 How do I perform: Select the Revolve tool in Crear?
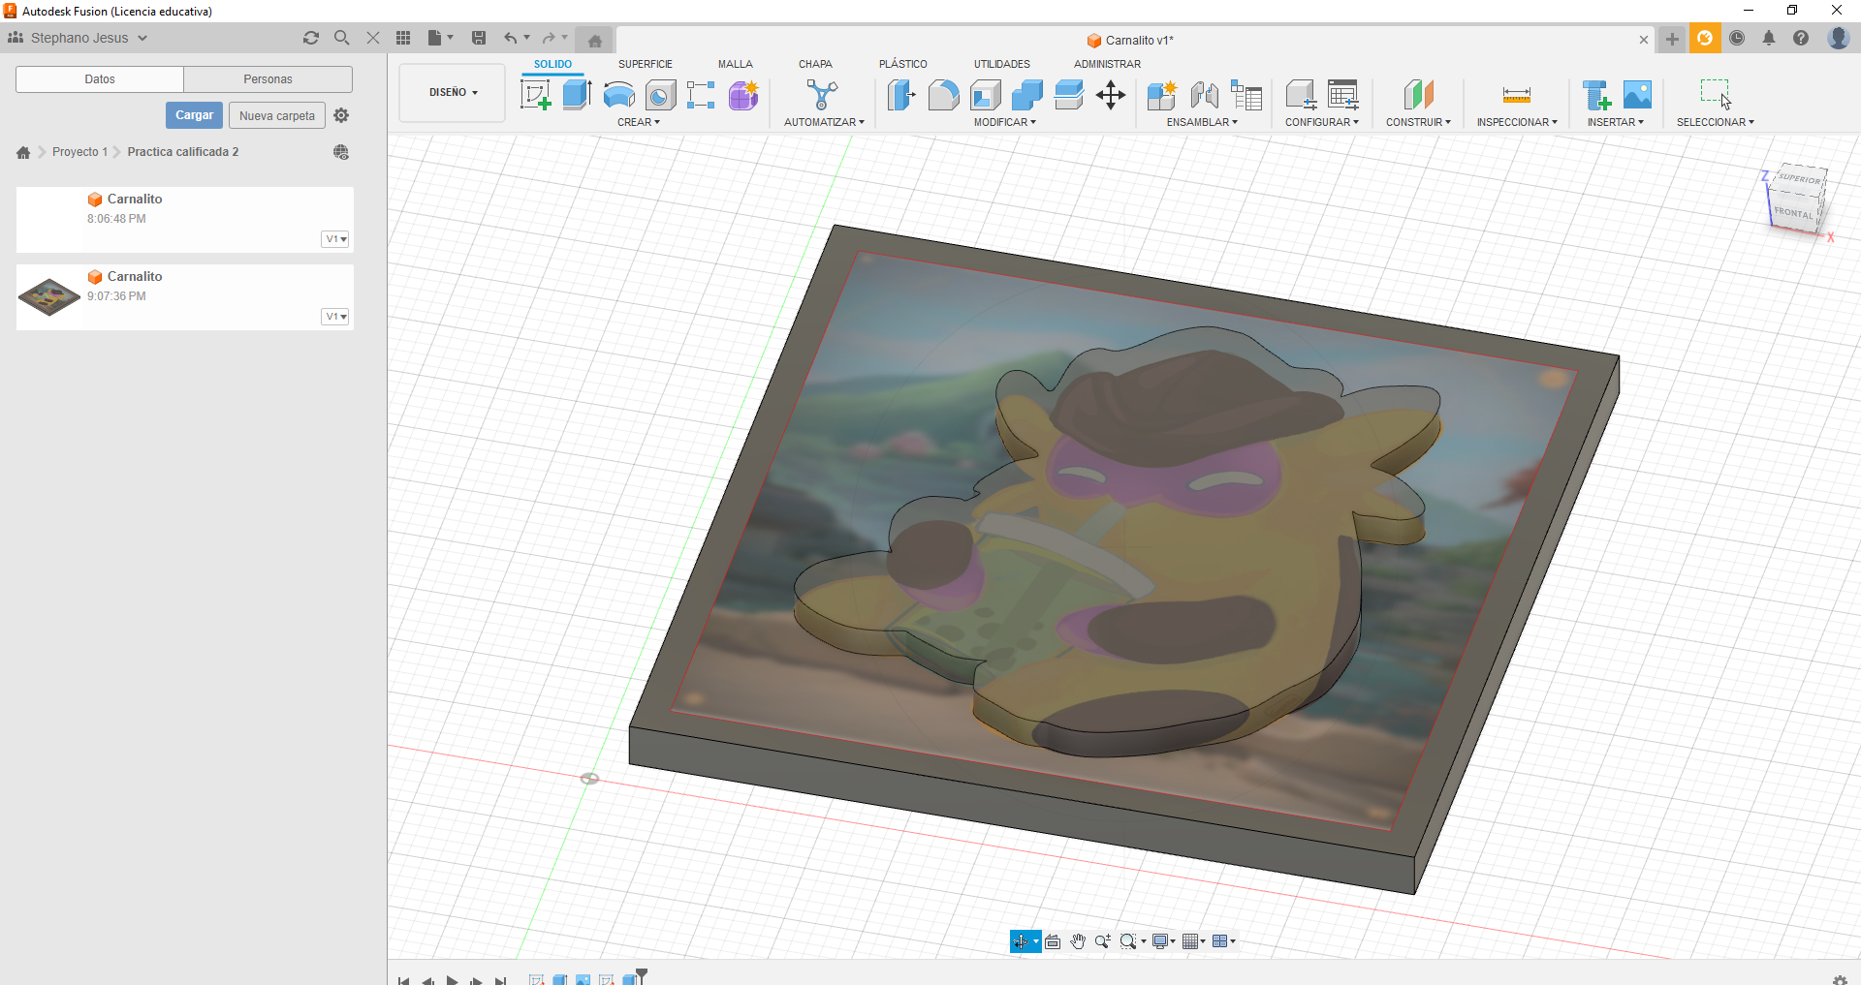coord(618,95)
